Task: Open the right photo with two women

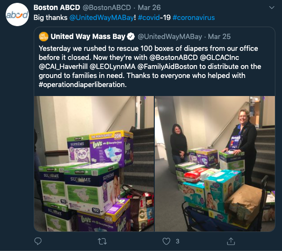Action: click(x=215, y=164)
